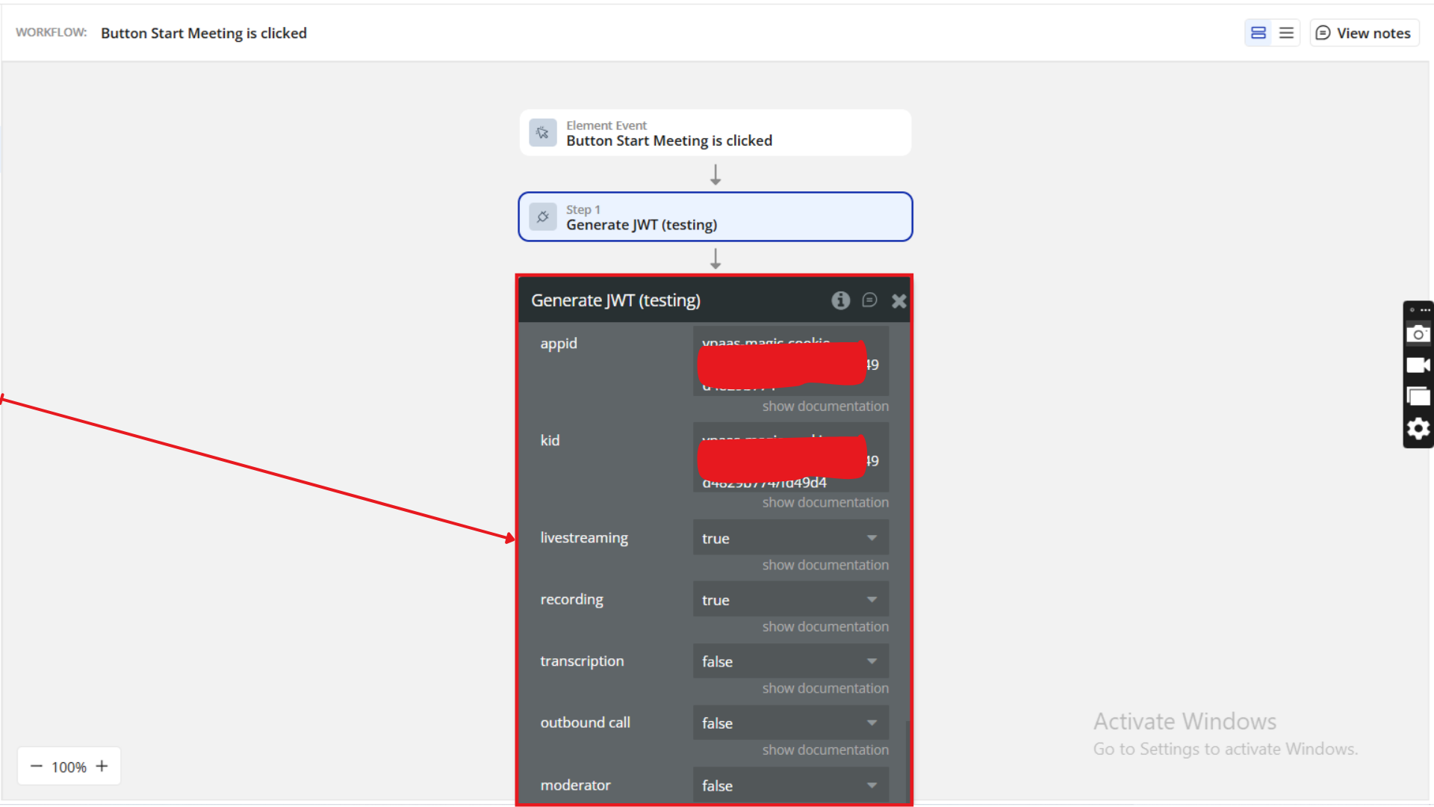
Task: Switch to the list layout view icon
Action: pyautogui.click(x=1286, y=33)
